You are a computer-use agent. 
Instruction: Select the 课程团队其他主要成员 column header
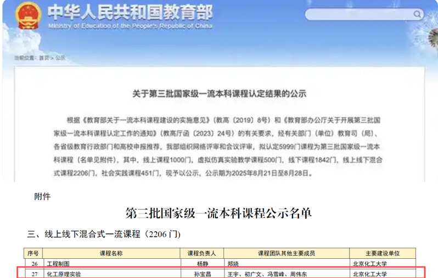click(x=286, y=254)
